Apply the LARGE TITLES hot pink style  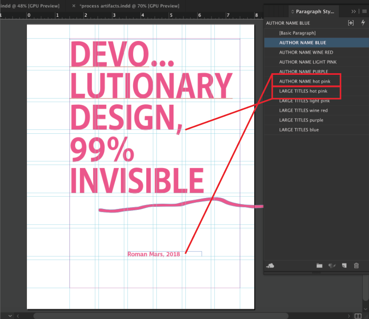[x=316, y=91]
